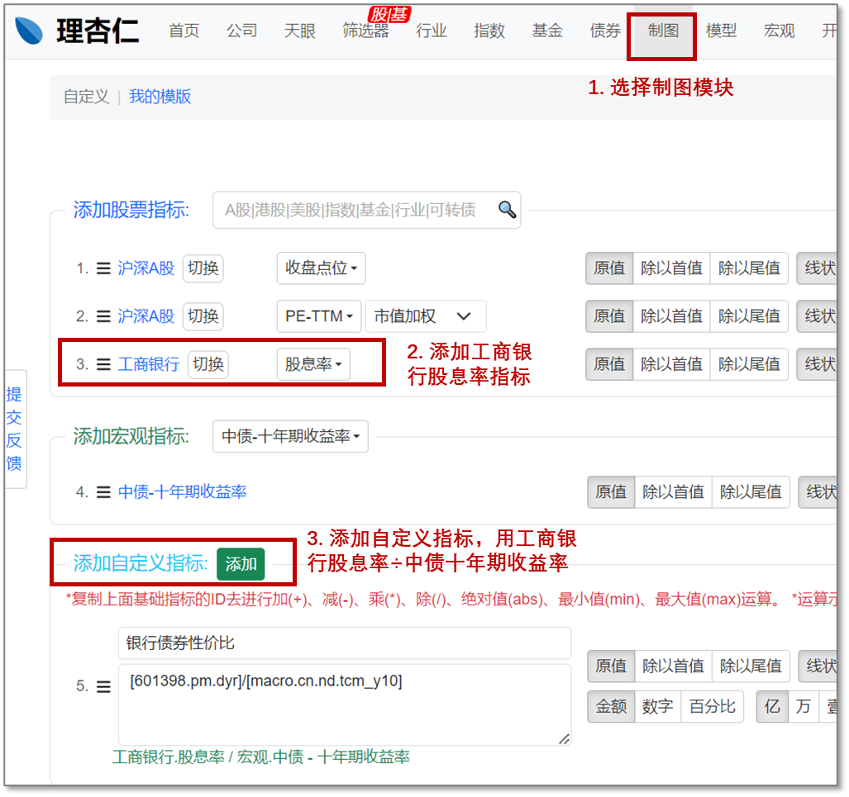Open the 市值加权 dropdown in row 2
Viewport: 849px width, 797px height.
pyautogui.click(x=426, y=316)
